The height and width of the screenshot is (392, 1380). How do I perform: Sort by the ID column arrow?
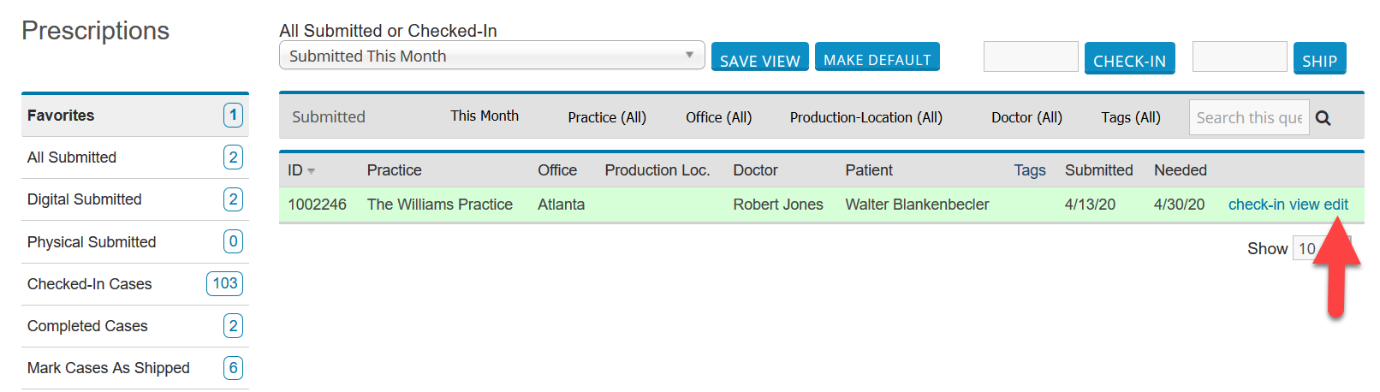click(x=311, y=171)
